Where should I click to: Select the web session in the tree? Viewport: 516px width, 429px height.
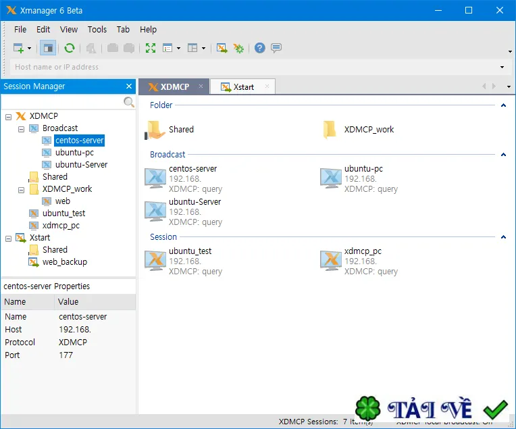tap(63, 201)
